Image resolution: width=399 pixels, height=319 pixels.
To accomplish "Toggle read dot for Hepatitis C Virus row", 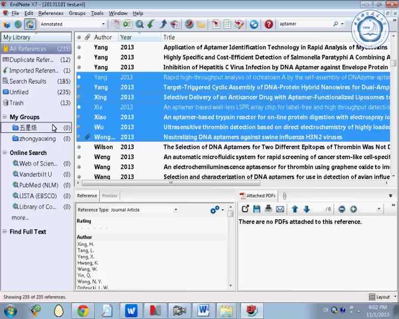I will click(79, 67).
